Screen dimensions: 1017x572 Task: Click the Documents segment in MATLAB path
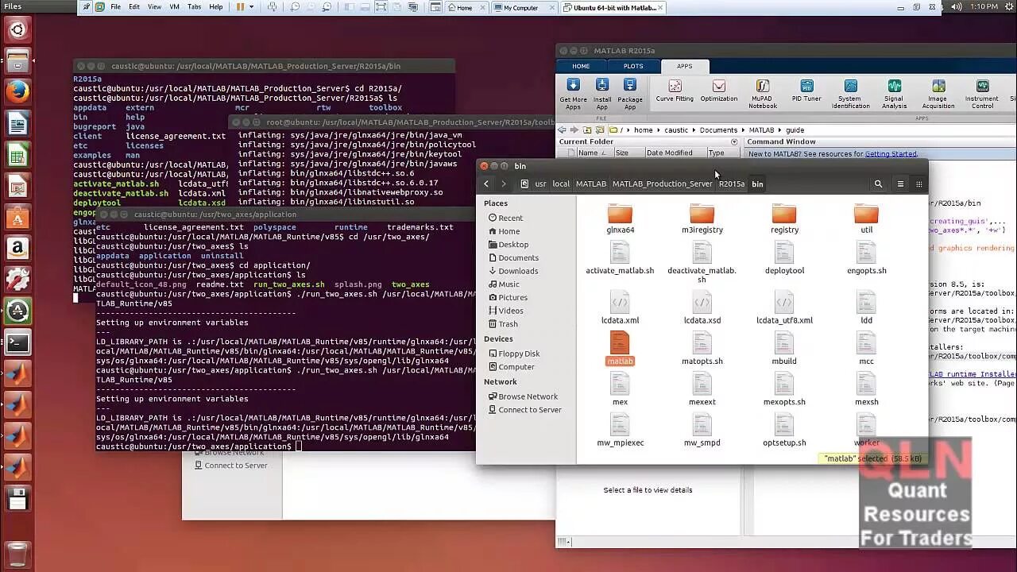[718, 129]
